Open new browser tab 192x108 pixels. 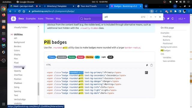coord(146,6)
